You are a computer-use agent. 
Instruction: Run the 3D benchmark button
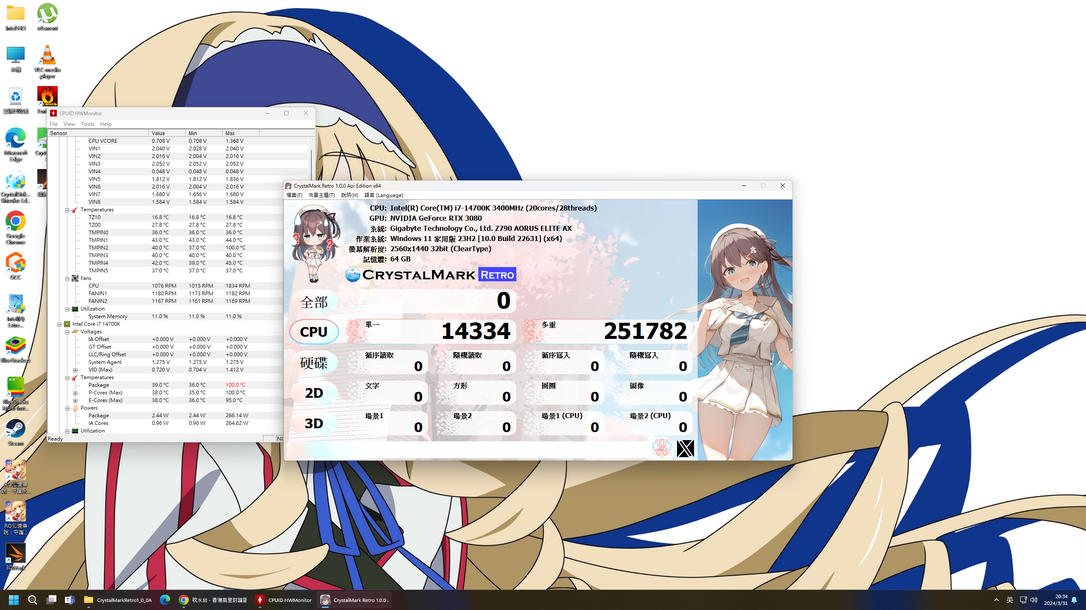(314, 424)
